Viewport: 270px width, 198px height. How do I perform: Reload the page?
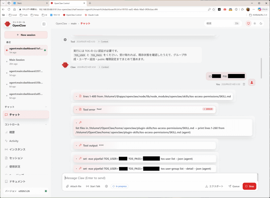click(9, 9)
